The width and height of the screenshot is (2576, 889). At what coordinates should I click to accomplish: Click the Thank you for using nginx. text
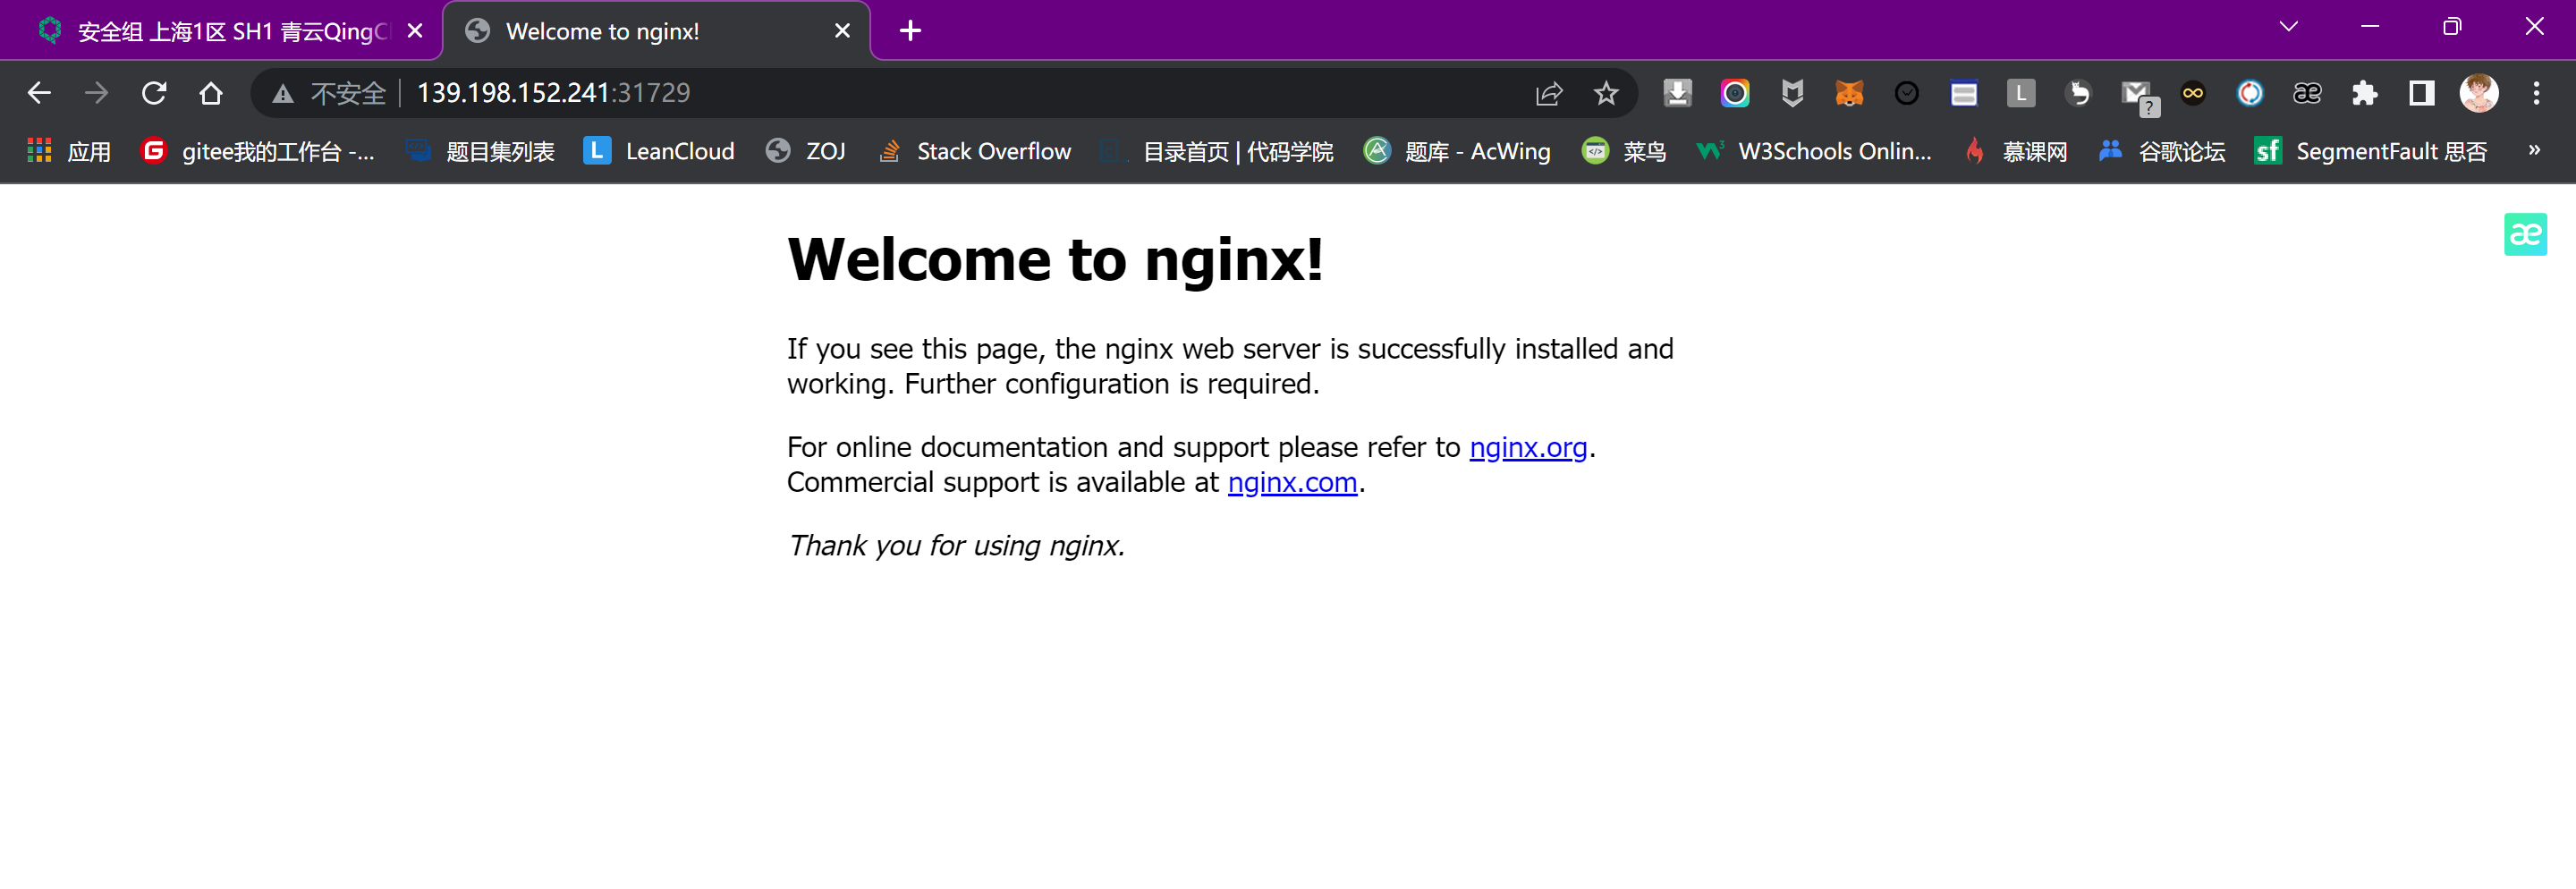click(x=956, y=545)
